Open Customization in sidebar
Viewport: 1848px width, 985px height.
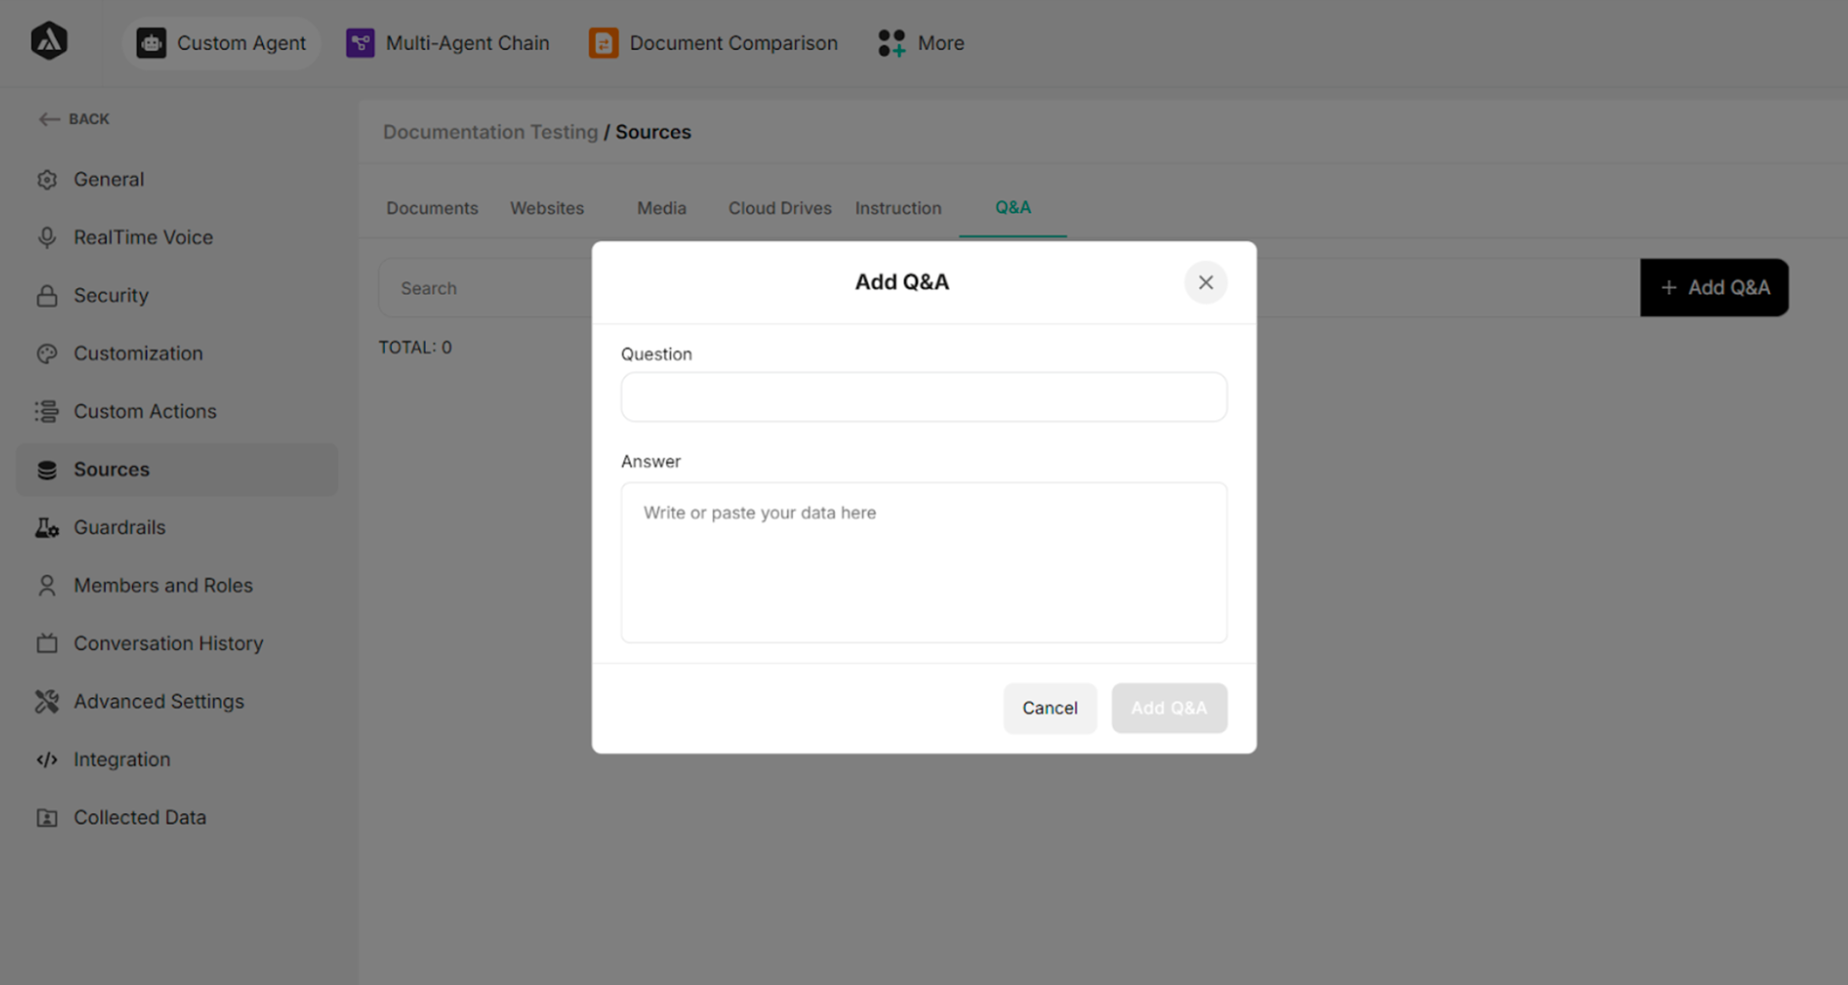click(177, 354)
